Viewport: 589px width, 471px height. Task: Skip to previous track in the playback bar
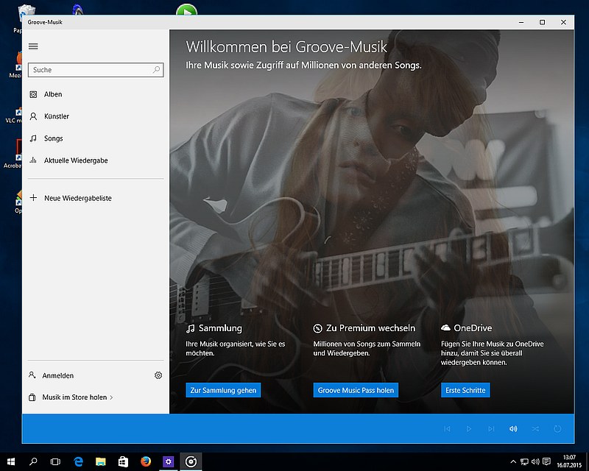(447, 428)
